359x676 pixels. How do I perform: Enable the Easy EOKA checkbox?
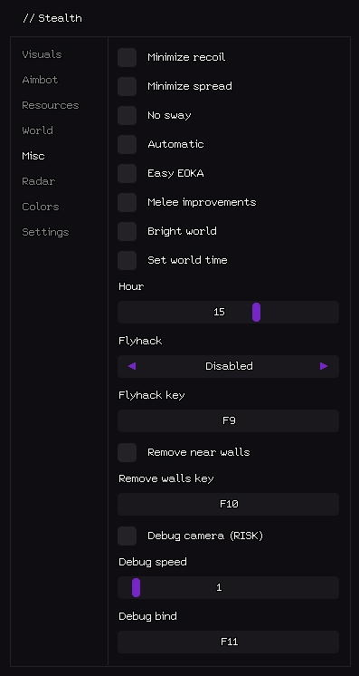pos(127,173)
